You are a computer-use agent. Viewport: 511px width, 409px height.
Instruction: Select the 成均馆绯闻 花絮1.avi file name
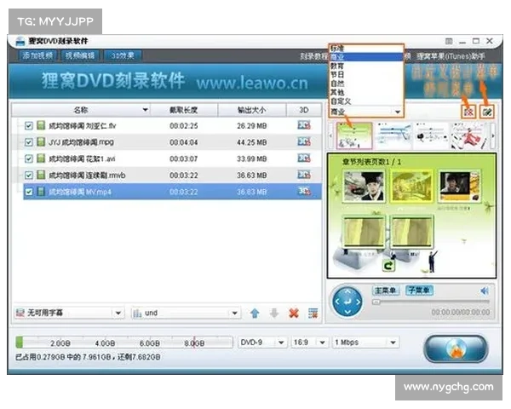[x=82, y=158]
